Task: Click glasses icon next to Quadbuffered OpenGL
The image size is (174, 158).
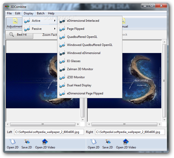Action: [x=62, y=37]
